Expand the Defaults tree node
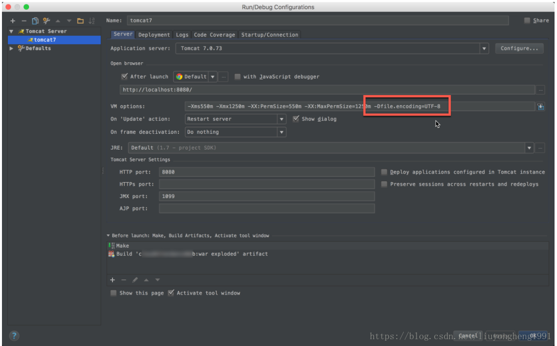This screenshot has width=557, height=346. [x=11, y=48]
